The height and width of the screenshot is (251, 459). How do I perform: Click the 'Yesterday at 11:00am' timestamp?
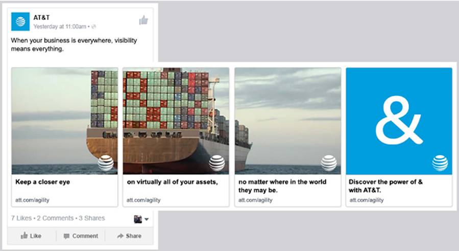60,27
